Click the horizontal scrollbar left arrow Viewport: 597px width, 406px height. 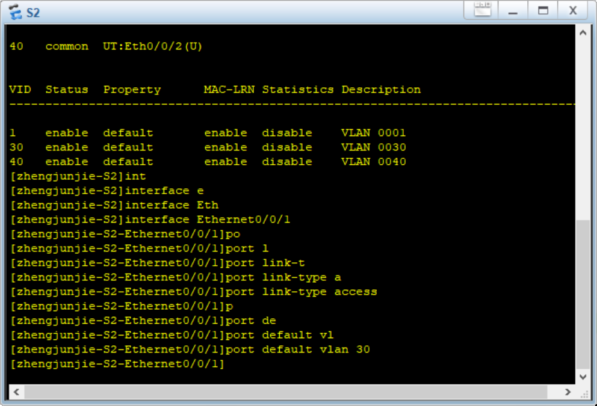[16, 392]
